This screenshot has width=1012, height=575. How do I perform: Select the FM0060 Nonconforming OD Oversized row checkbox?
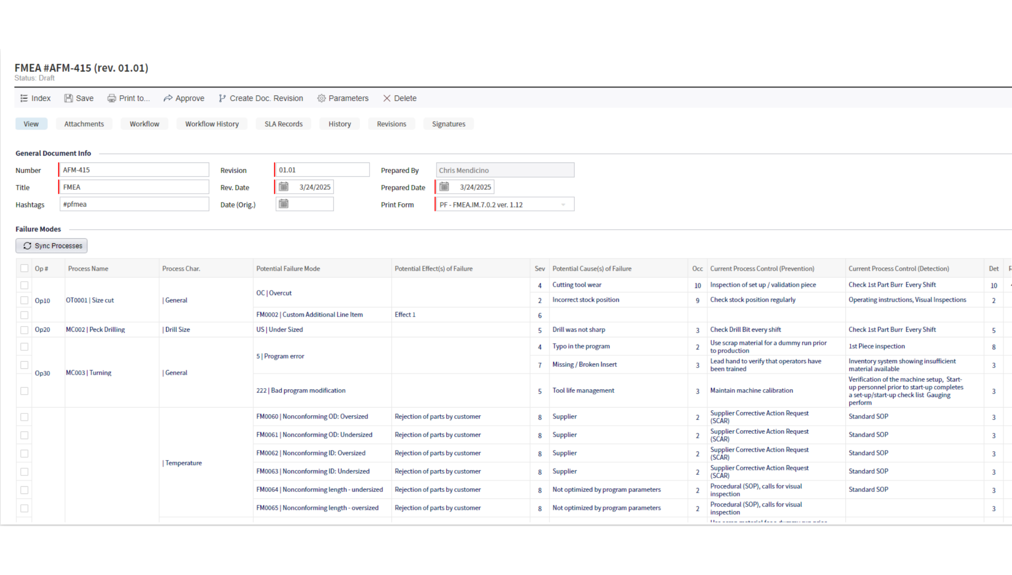(25, 417)
